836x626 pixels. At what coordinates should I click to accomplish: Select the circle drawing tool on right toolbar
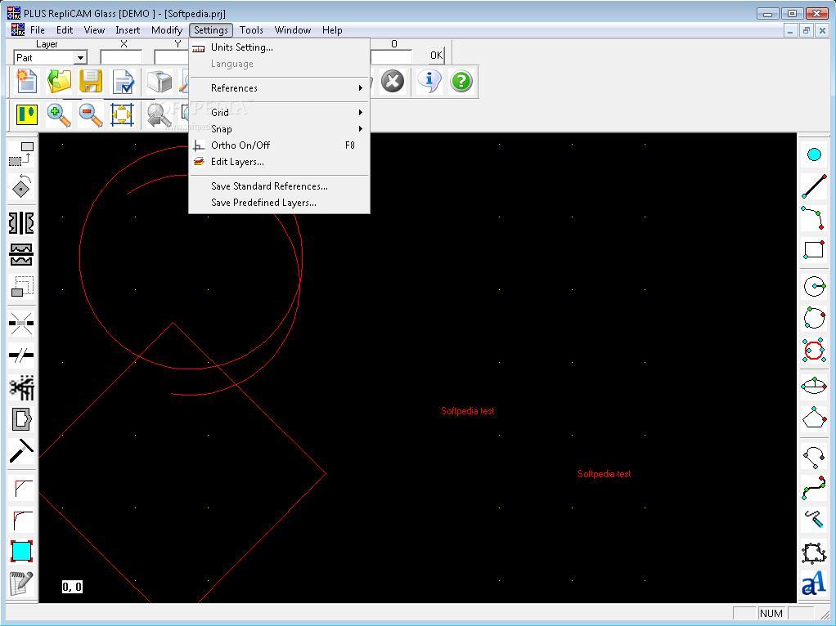[x=814, y=287]
